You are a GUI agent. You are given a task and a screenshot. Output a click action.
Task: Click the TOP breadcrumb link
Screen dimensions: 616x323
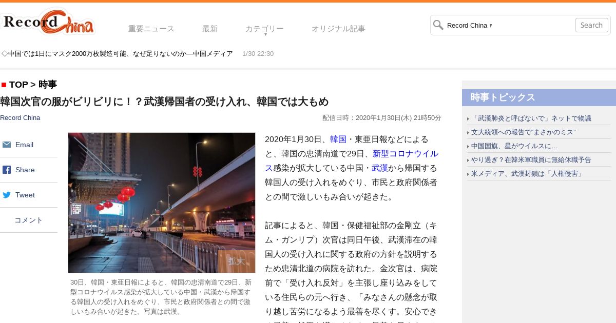pyautogui.click(x=18, y=85)
